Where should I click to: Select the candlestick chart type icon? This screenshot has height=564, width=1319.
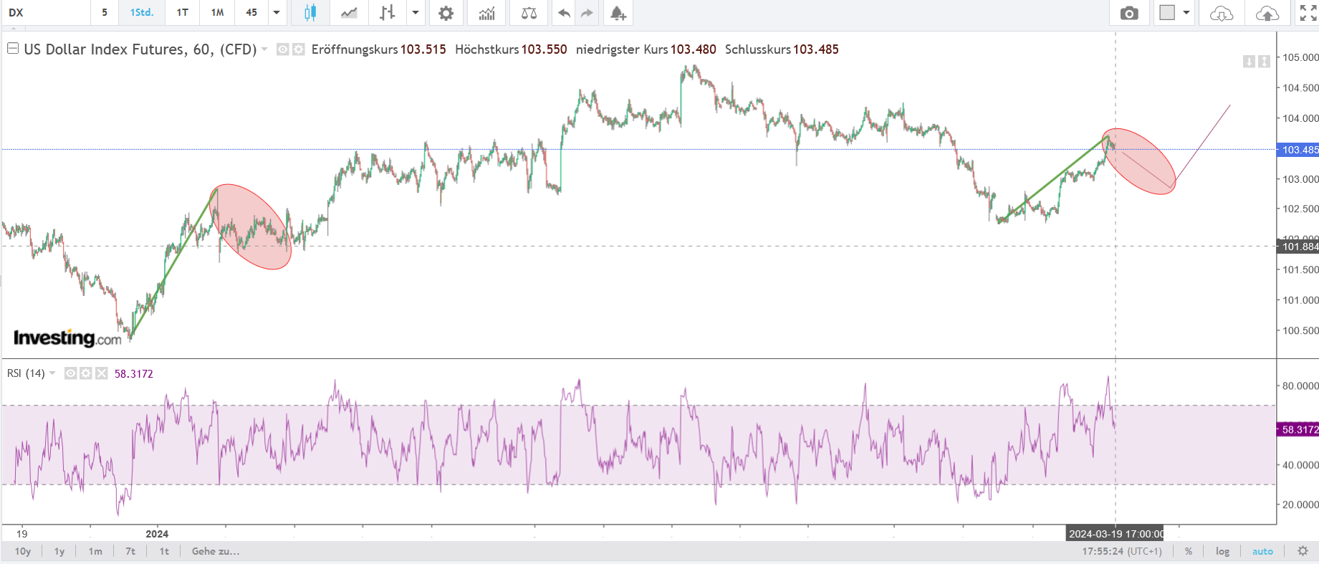[310, 13]
